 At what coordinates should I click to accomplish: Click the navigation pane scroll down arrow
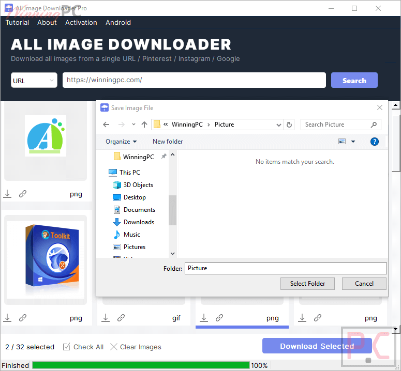pyautogui.click(x=173, y=253)
